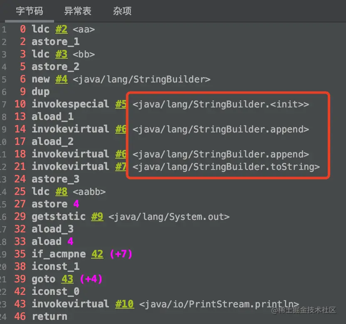346x324 pixels.
Task: Open the #6 link on offset 14
Action: tap(121, 129)
